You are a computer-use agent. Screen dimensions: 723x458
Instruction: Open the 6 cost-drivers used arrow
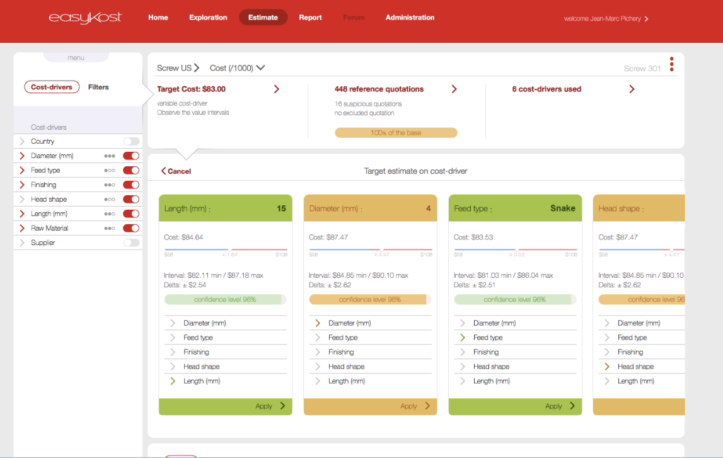point(632,89)
